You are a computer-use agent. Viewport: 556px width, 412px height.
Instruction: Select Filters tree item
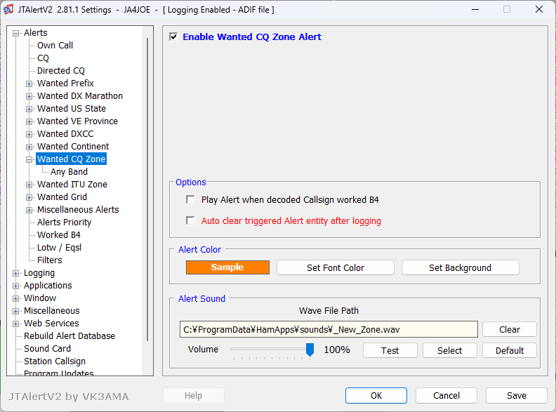pos(50,260)
